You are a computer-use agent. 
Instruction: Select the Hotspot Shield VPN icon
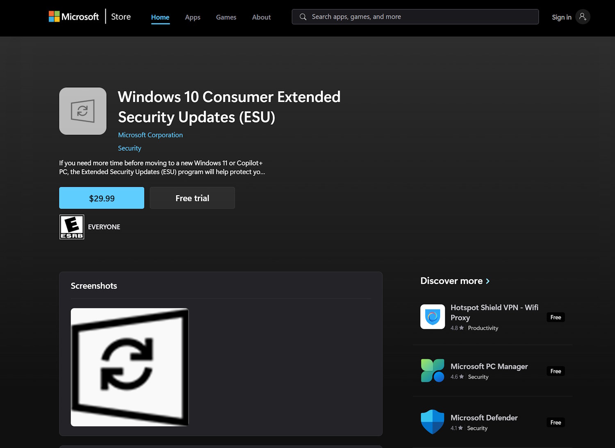(432, 316)
